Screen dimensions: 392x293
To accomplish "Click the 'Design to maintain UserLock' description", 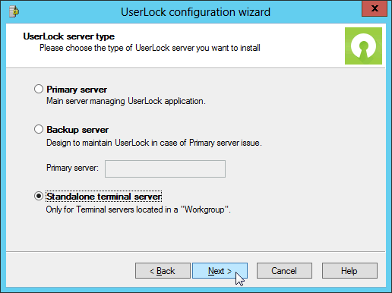I will 154,143.
